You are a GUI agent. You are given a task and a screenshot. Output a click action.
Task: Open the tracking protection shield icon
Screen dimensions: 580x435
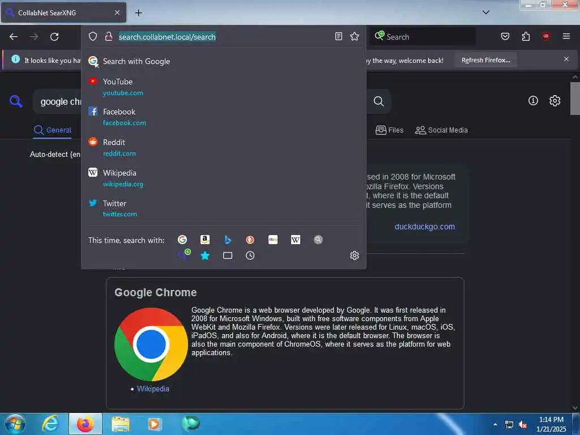click(x=93, y=36)
